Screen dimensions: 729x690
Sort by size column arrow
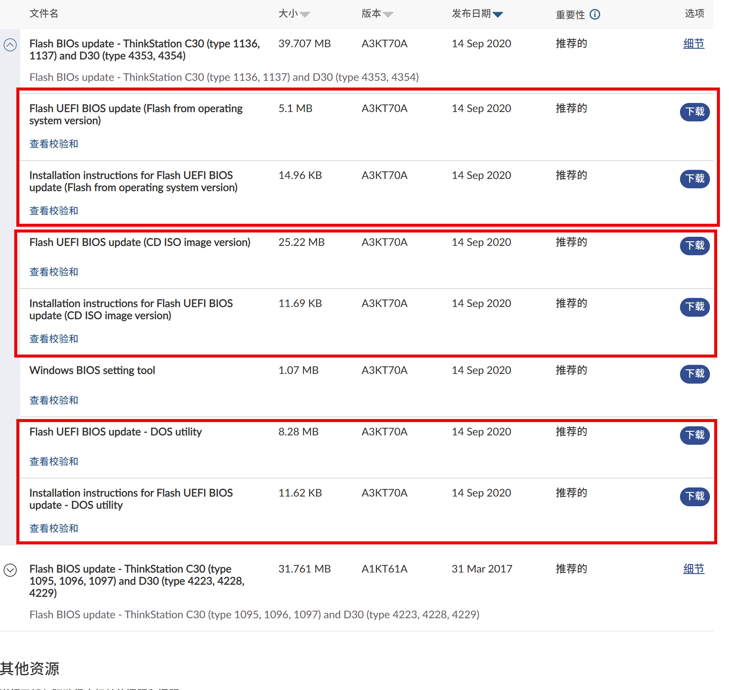coord(305,14)
